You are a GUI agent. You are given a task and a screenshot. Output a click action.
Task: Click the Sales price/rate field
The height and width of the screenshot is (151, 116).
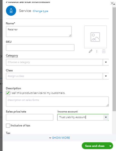coord(30,117)
